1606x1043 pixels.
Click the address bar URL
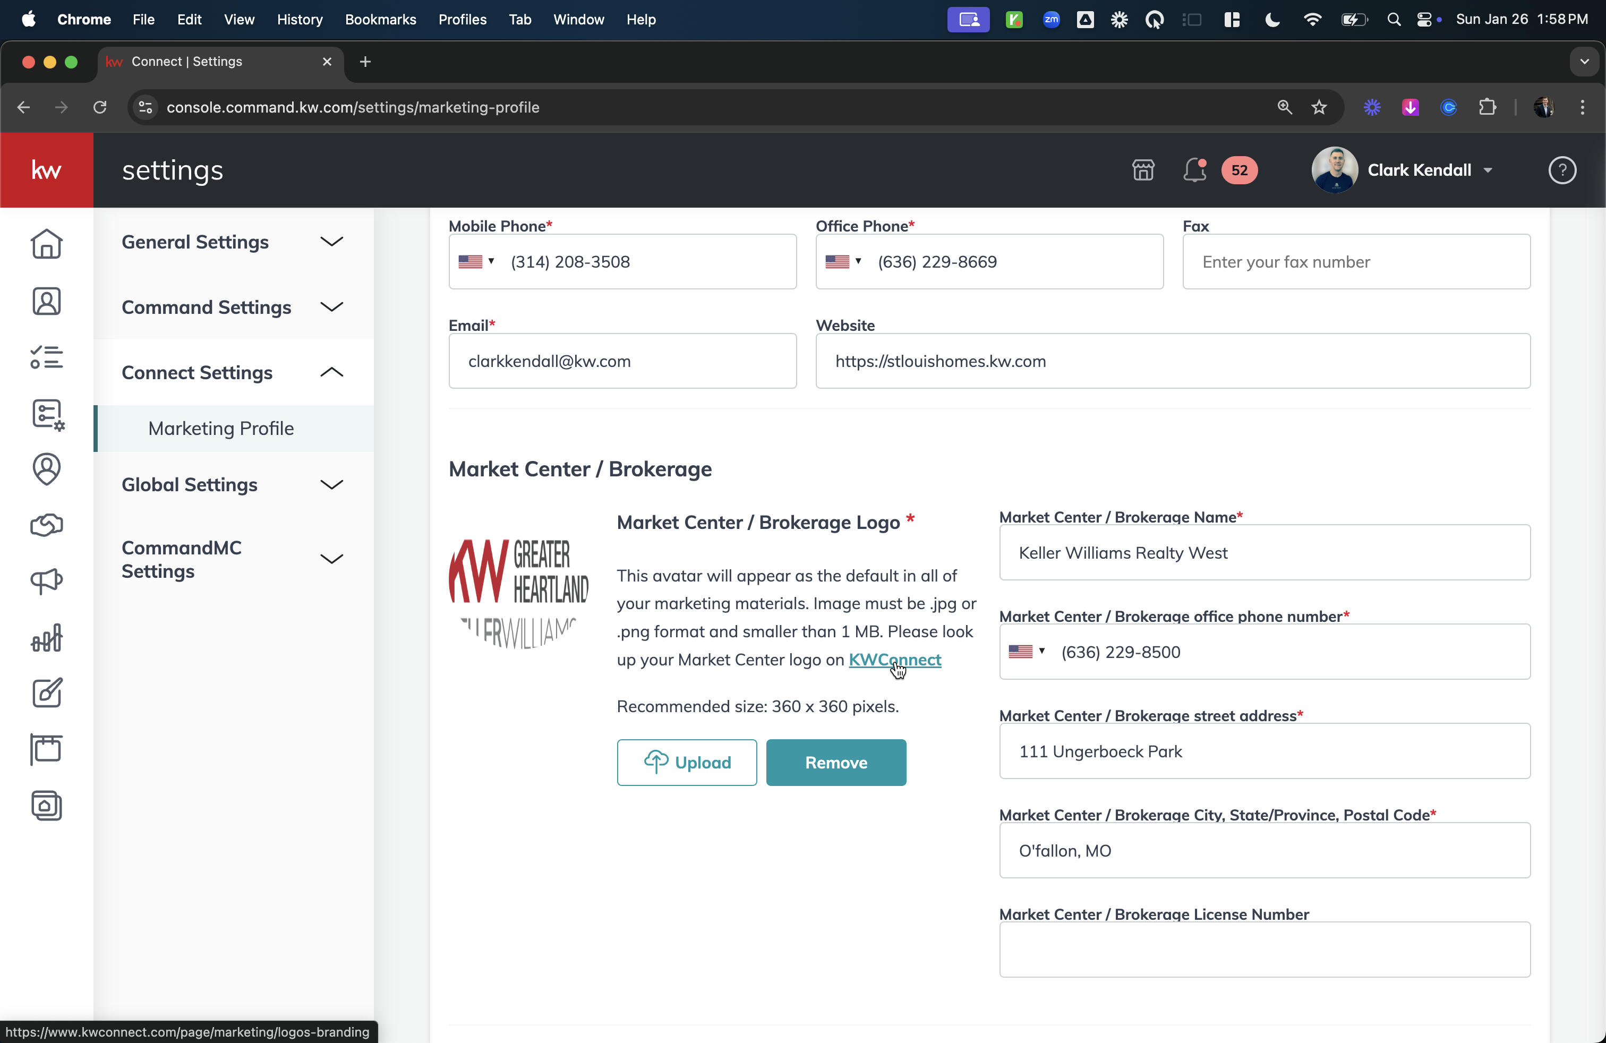352,107
